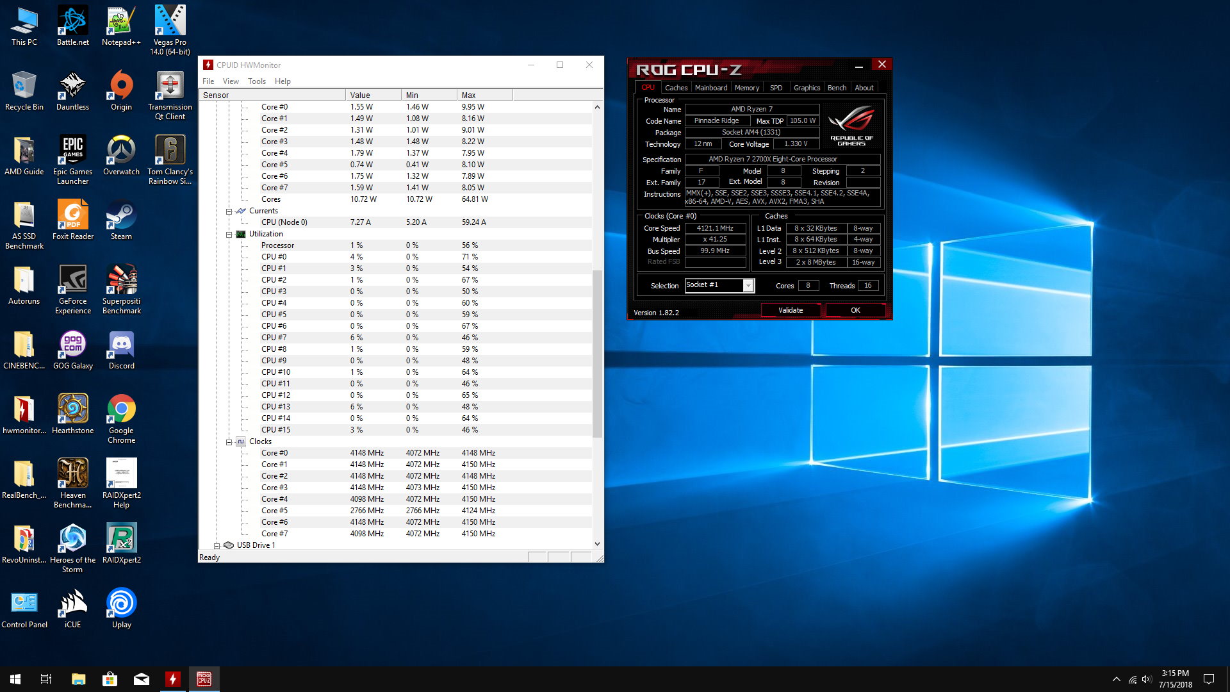Expand the USB Drive 1 node

[217, 546]
